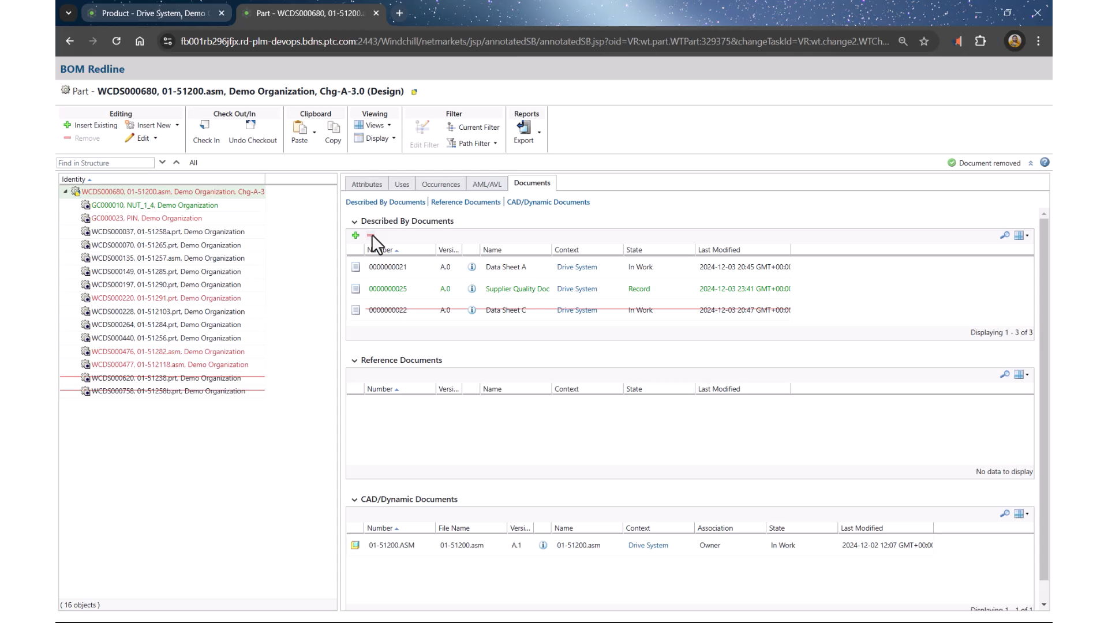Click the Paste clipboard icon
Image resolution: width=1108 pixels, height=623 pixels.
click(300, 127)
